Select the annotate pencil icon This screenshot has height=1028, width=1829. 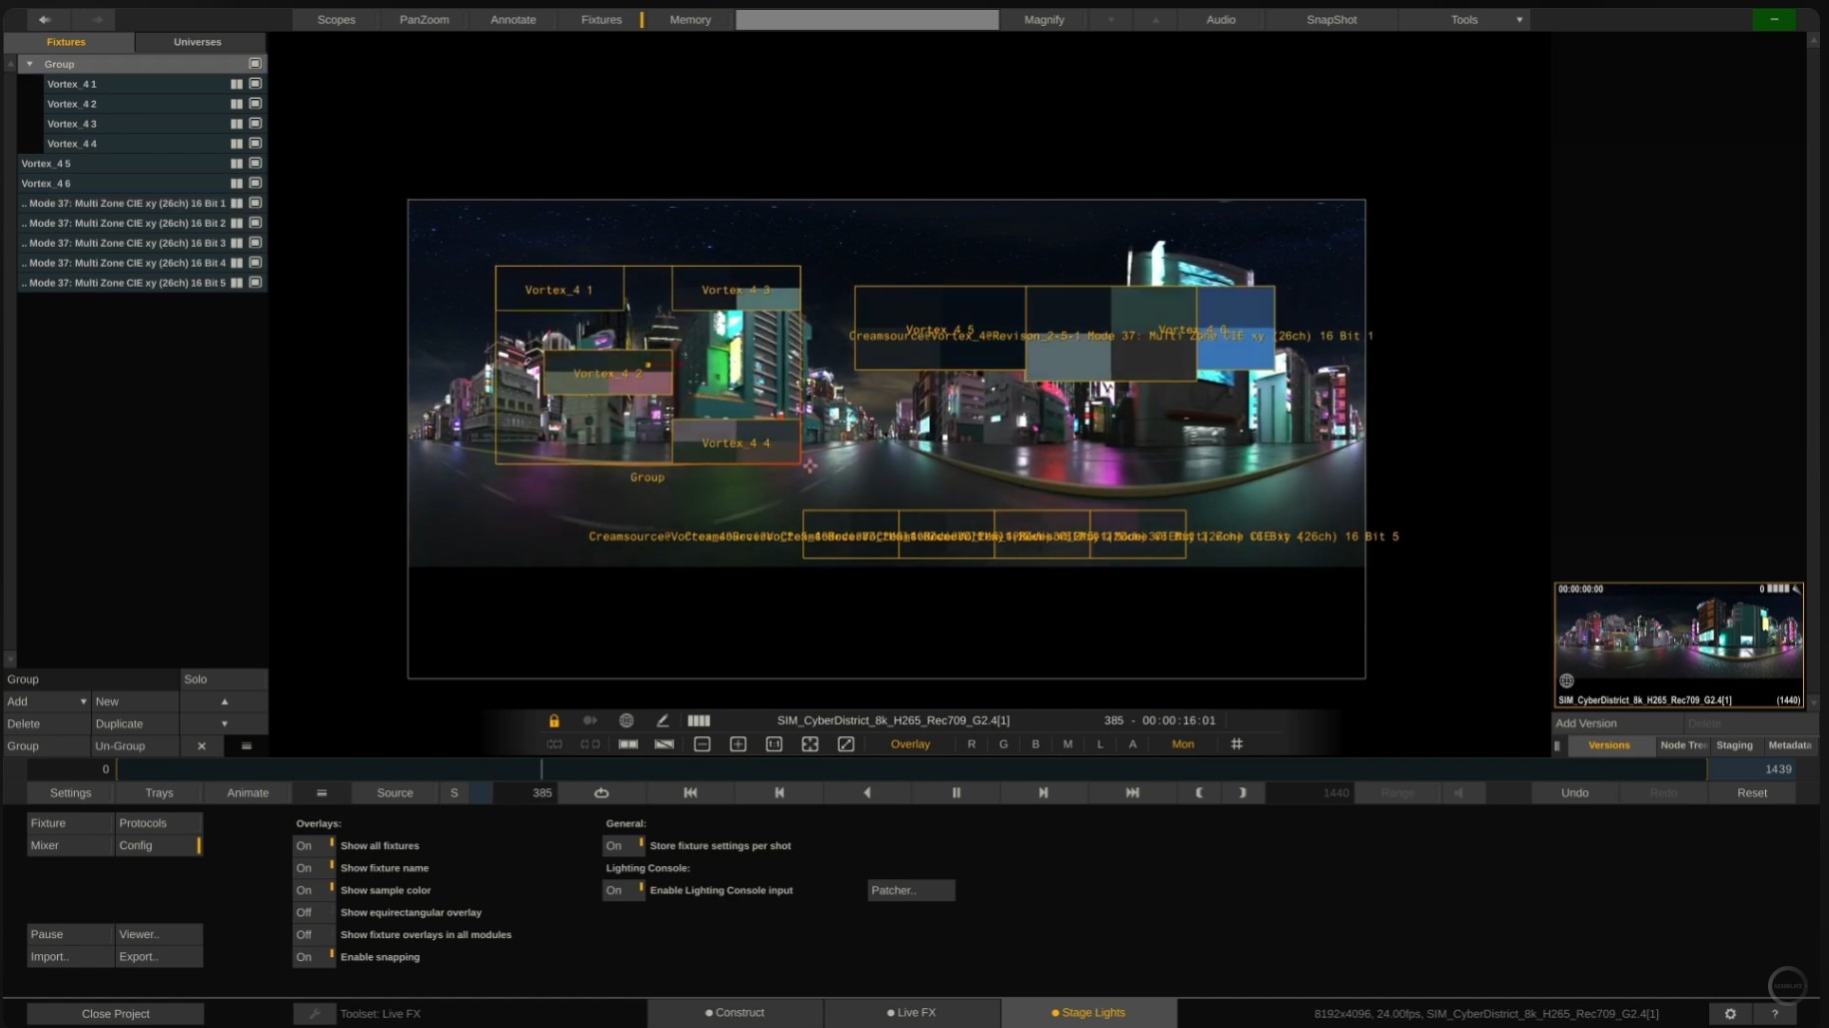click(x=662, y=720)
